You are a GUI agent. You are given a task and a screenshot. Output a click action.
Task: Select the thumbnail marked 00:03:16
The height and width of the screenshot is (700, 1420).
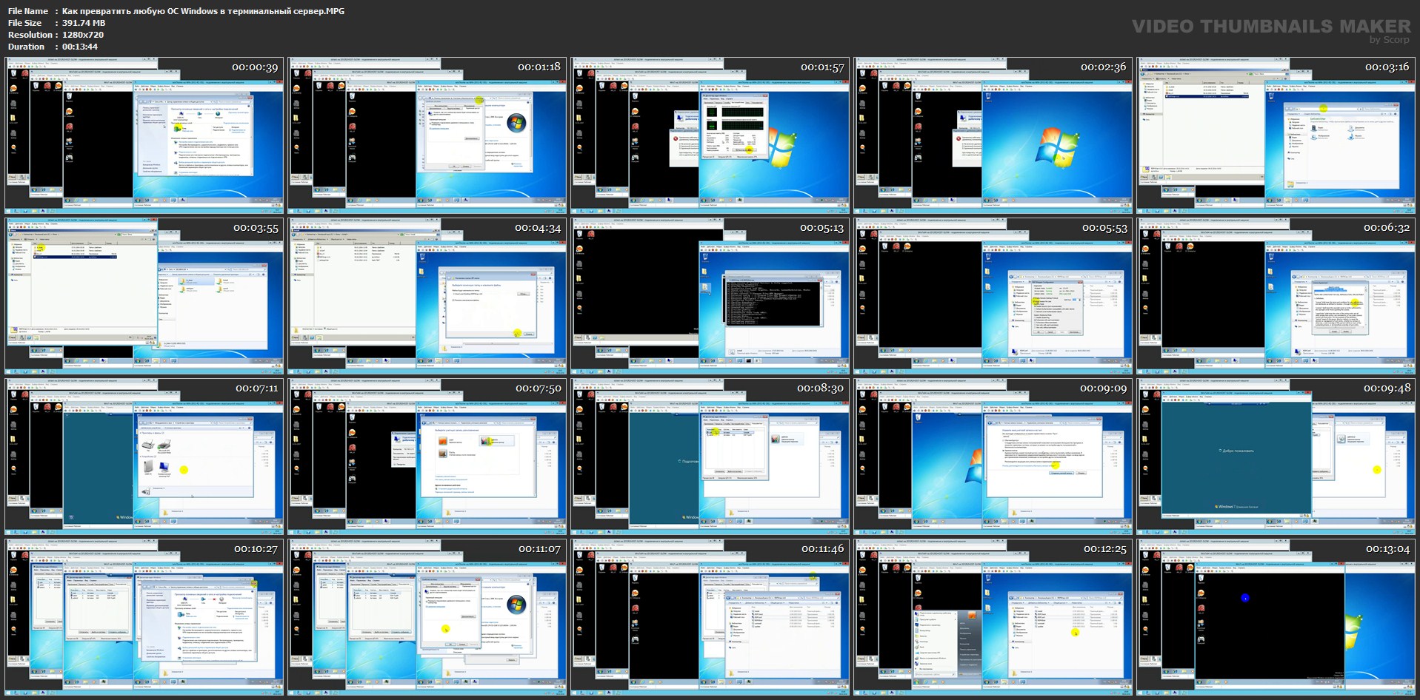[1276, 135]
